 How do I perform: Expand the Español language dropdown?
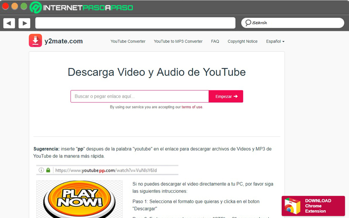tap(275, 41)
